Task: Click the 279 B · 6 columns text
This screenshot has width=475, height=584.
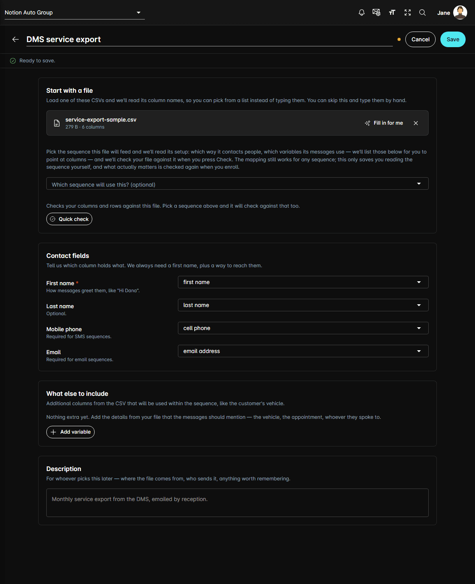Action: coord(85,127)
